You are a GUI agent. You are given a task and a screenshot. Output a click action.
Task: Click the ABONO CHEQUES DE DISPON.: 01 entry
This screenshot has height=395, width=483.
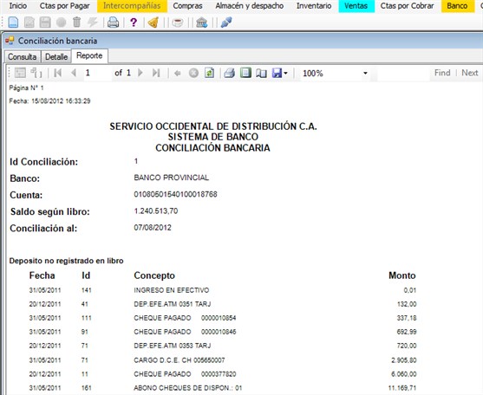tap(188, 388)
